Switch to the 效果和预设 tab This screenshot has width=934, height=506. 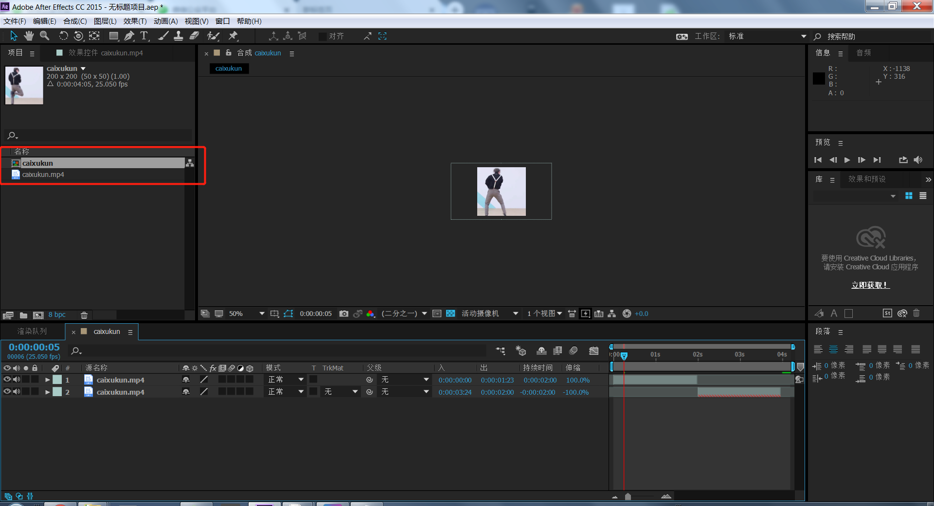(x=867, y=179)
